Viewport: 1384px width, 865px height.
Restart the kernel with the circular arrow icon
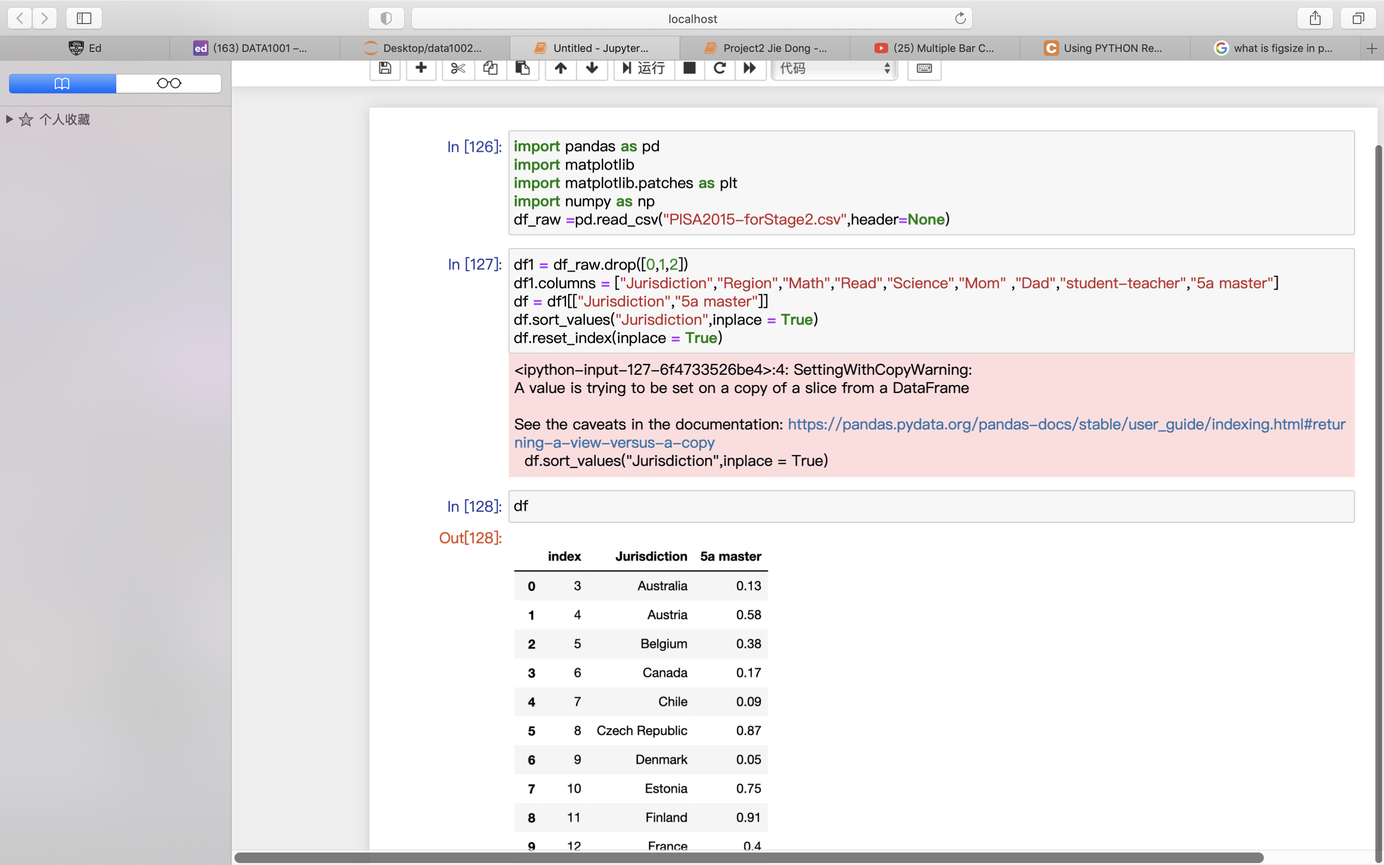click(719, 69)
